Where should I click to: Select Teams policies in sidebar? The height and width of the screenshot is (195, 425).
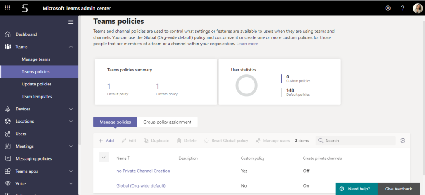click(x=39, y=71)
